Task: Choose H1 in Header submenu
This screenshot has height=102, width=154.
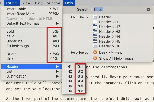Action: click(x=74, y=67)
